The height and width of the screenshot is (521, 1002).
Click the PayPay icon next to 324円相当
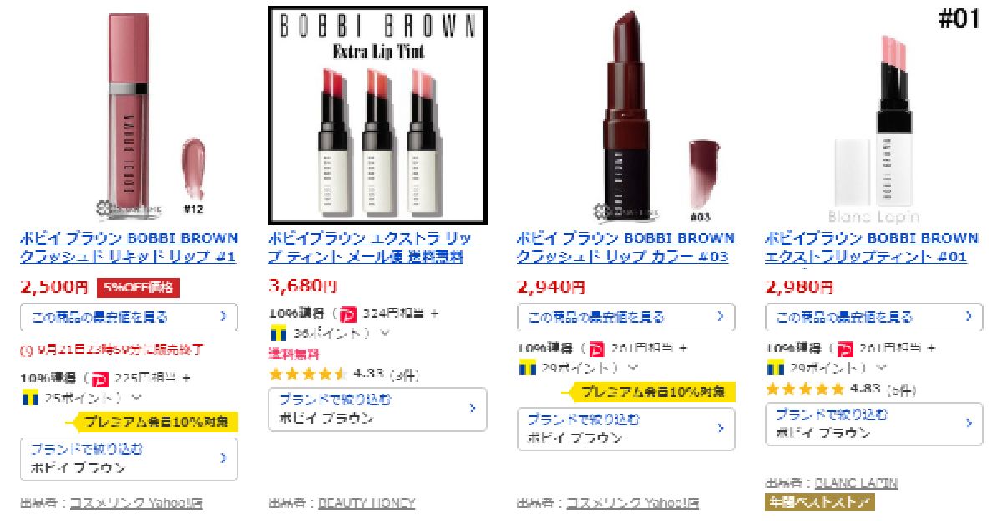[x=349, y=315]
